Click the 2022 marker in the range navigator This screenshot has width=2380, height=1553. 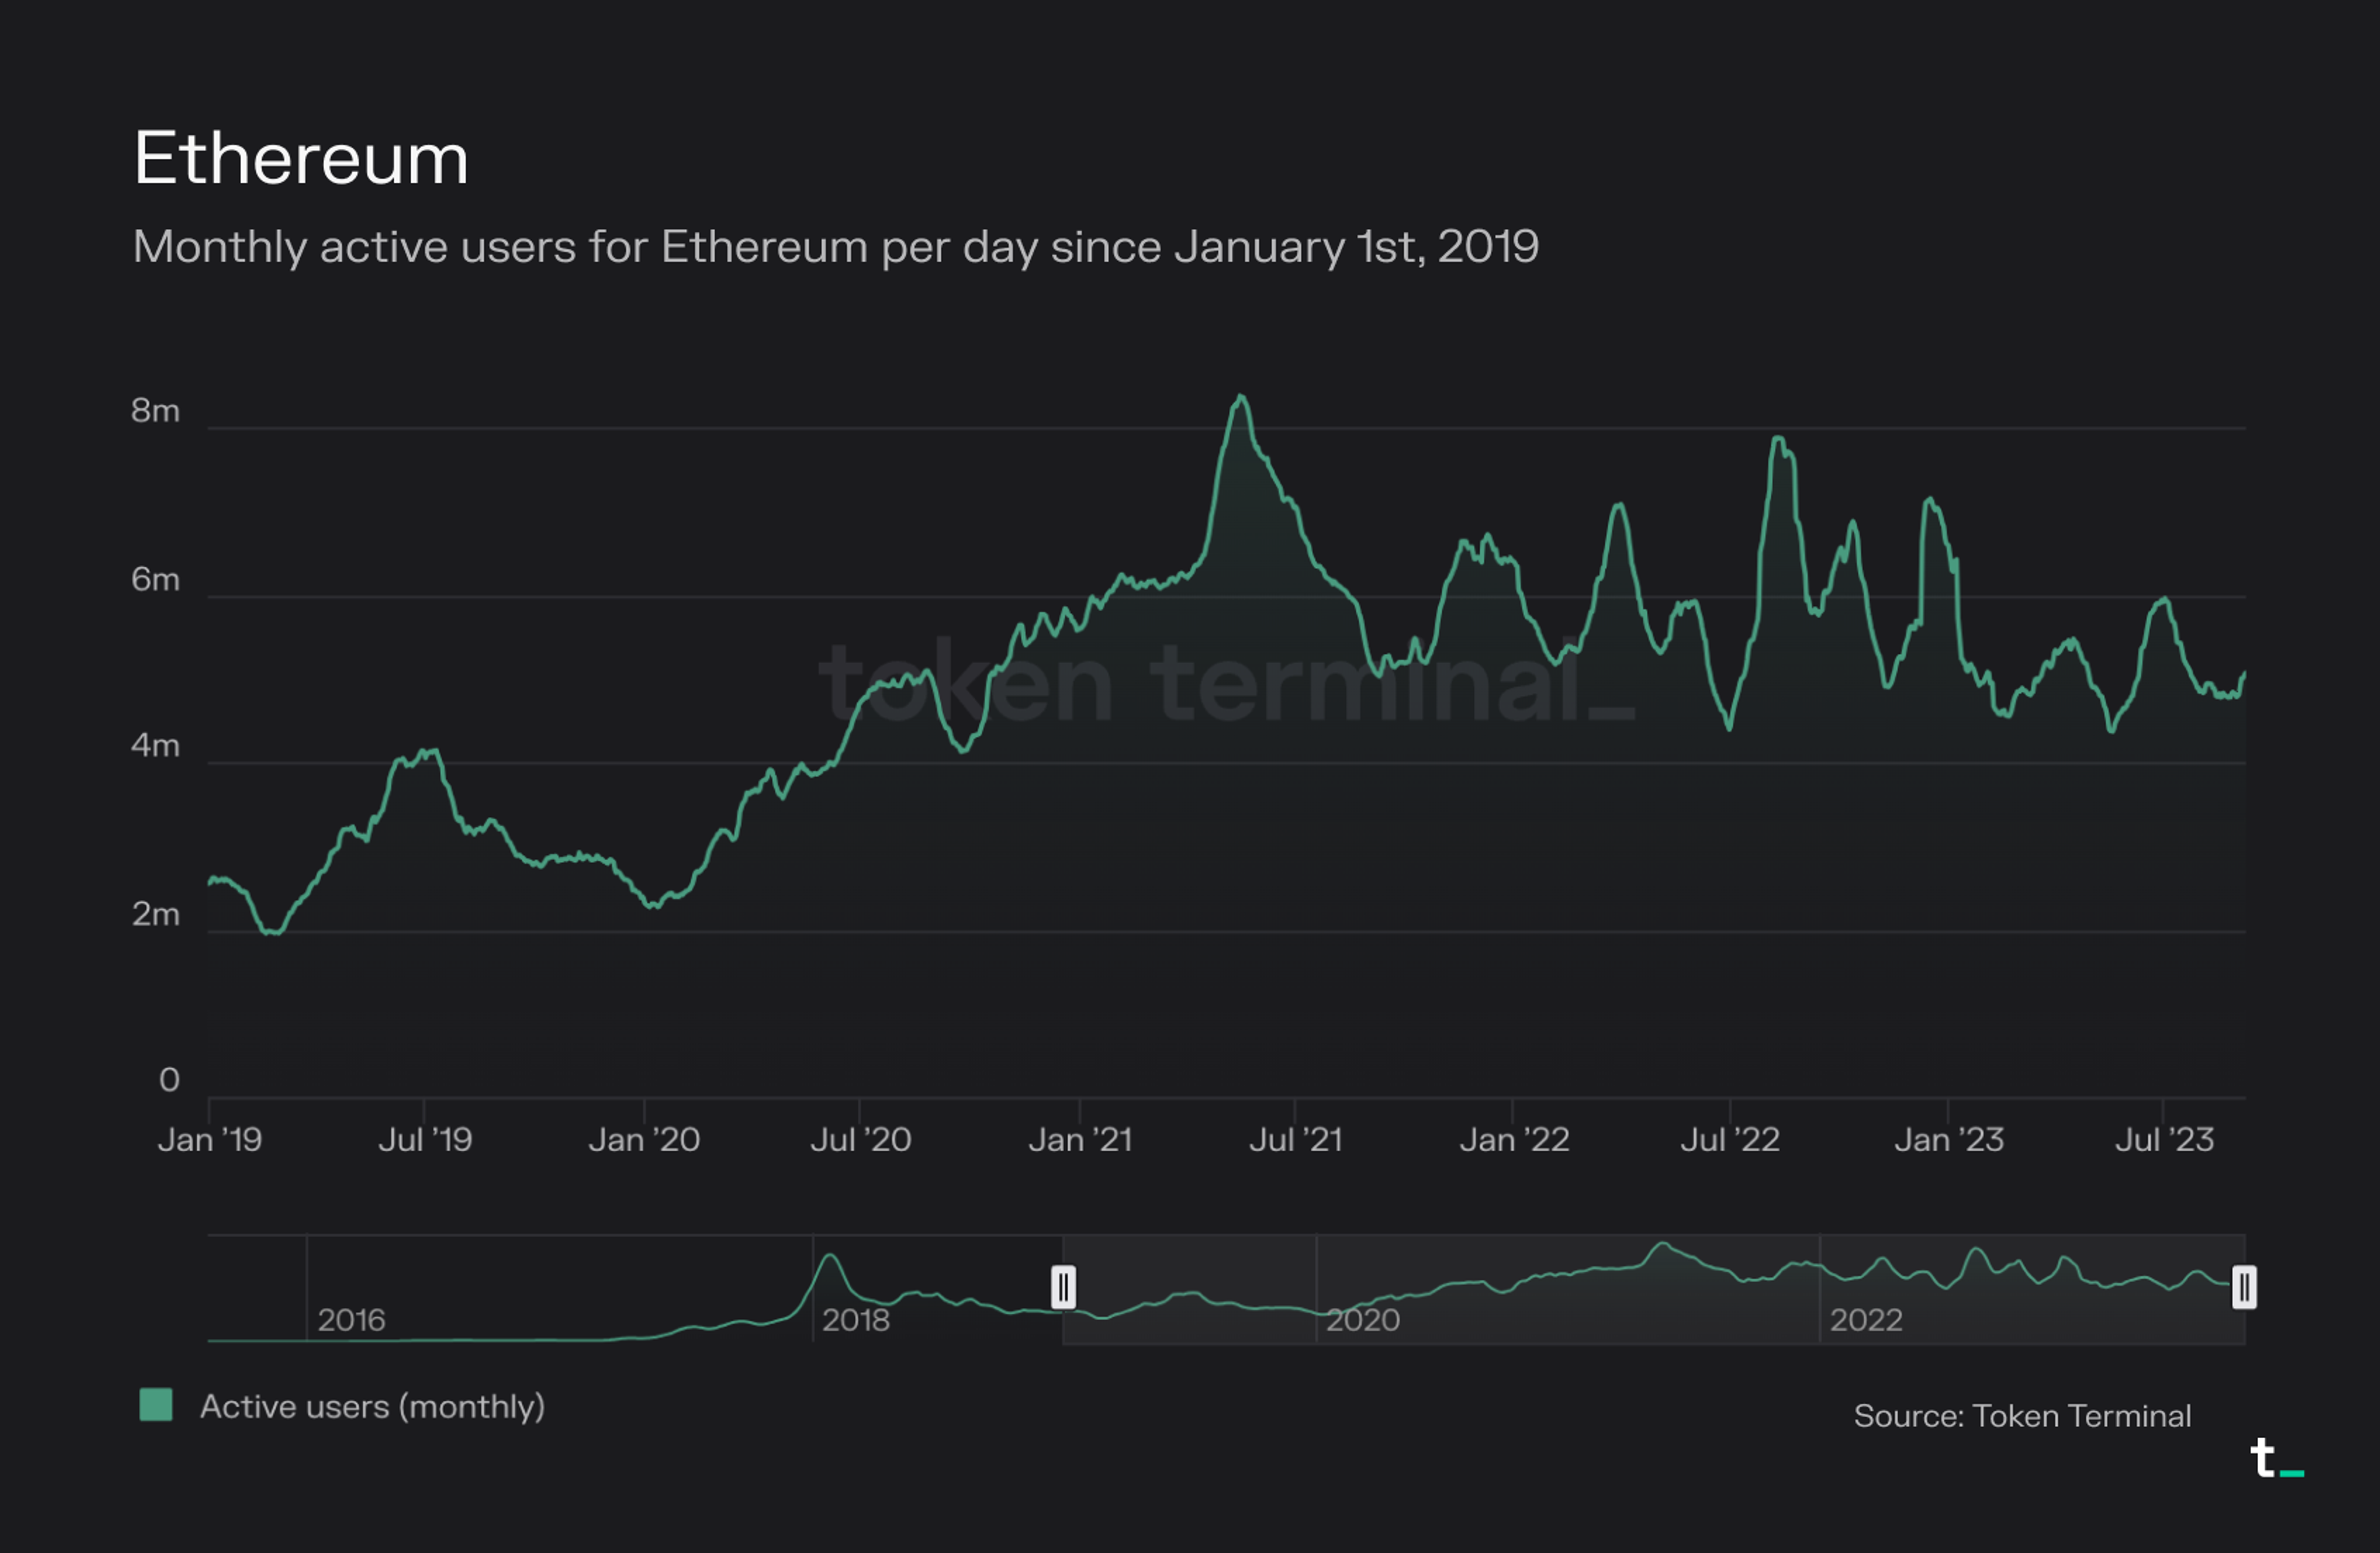coord(1866,1320)
